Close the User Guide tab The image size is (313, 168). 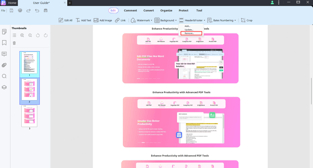click(x=65, y=2)
